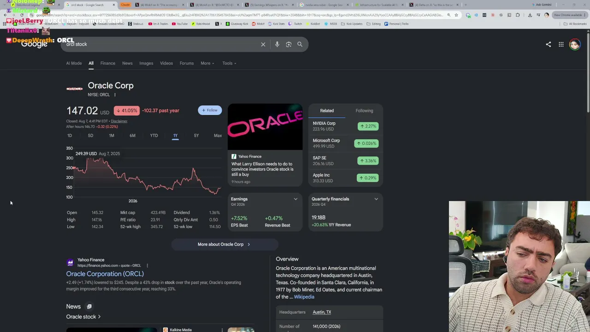The height and width of the screenshot is (332, 590).
Task: Open the Oracle Corporation (ORCL) Yahoo Finance link
Action: [x=105, y=274]
